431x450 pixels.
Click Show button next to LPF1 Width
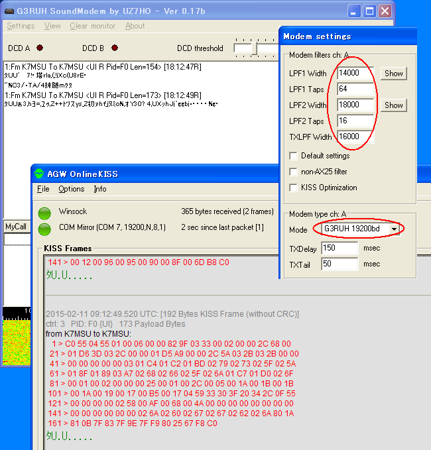pyautogui.click(x=393, y=74)
